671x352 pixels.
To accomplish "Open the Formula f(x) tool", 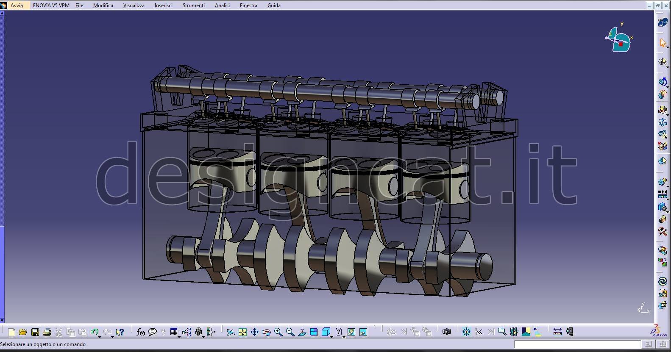I will click(x=141, y=332).
